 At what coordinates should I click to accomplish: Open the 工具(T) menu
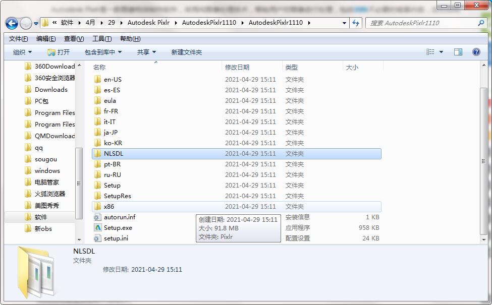click(x=101, y=38)
